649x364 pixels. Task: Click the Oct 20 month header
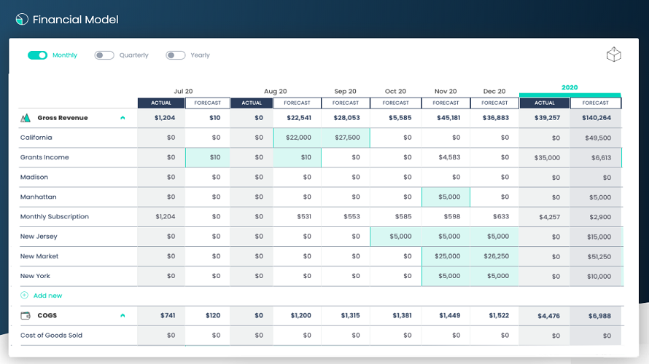click(395, 91)
